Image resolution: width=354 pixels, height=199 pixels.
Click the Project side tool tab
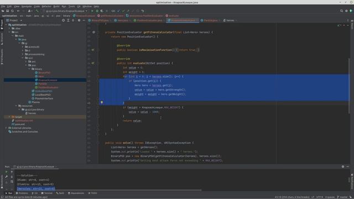click(2, 25)
